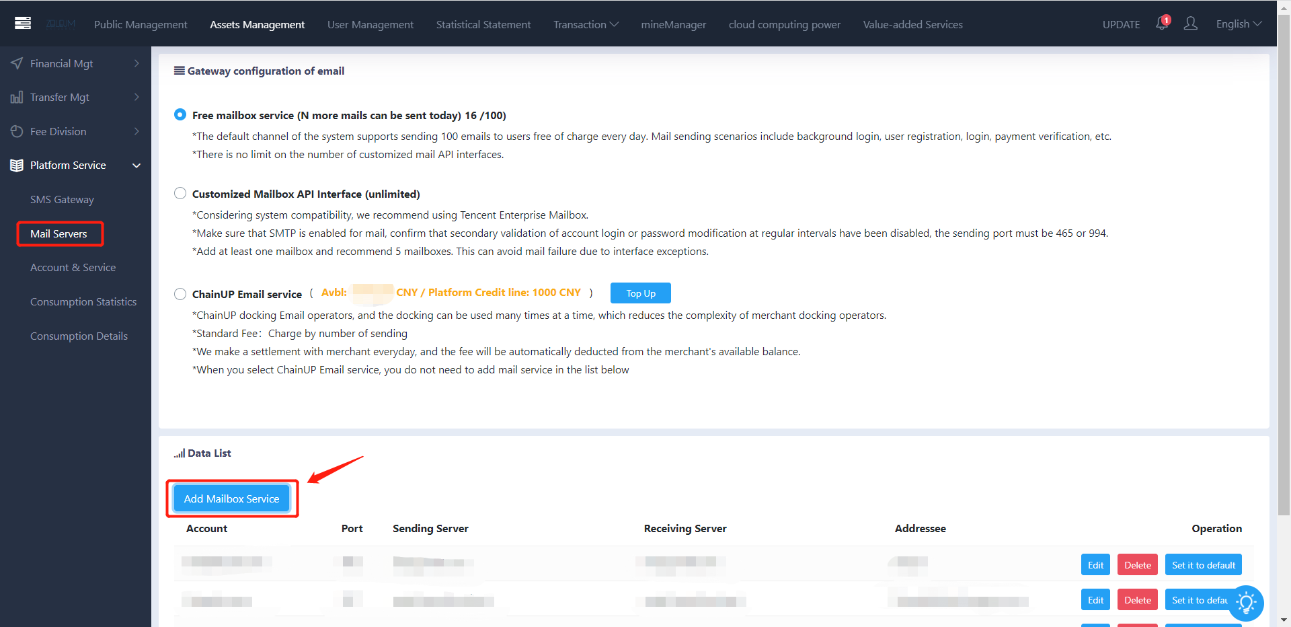The width and height of the screenshot is (1291, 627).
Task: Open cloud computing power tab
Action: [x=785, y=24]
